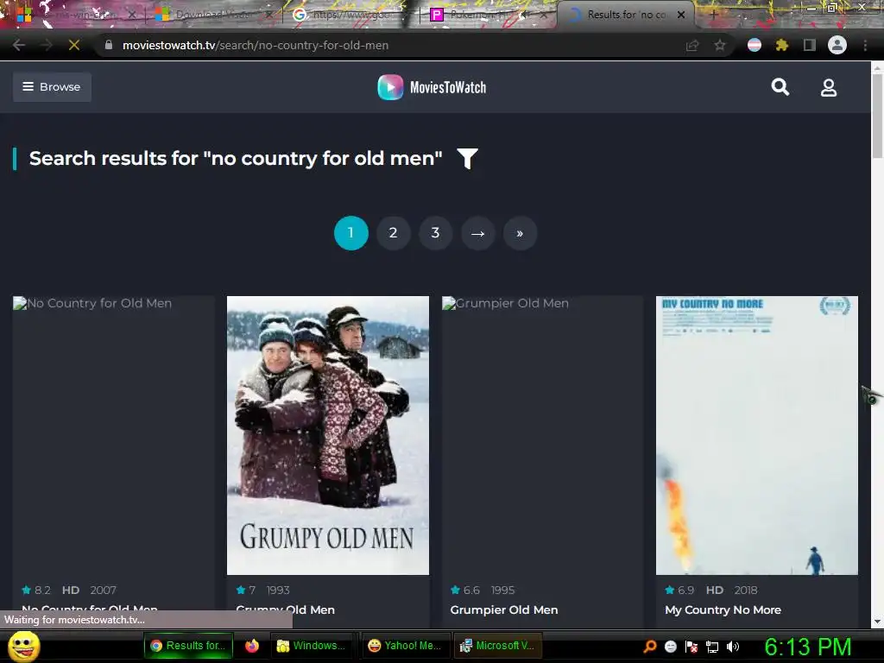View site information lock icon
This screenshot has width=884, height=663.
tap(109, 45)
